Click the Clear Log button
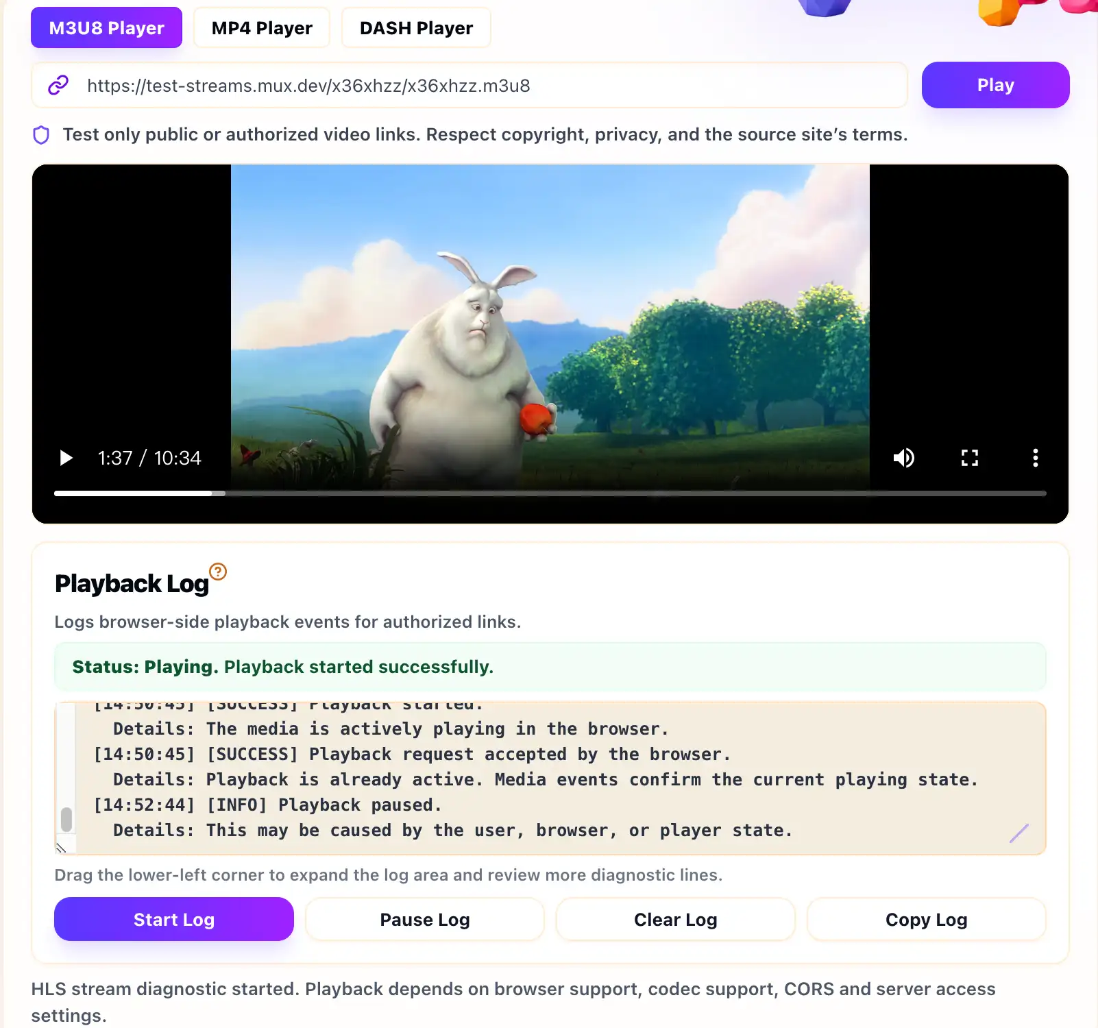The width and height of the screenshot is (1098, 1028). [x=676, y=920]
